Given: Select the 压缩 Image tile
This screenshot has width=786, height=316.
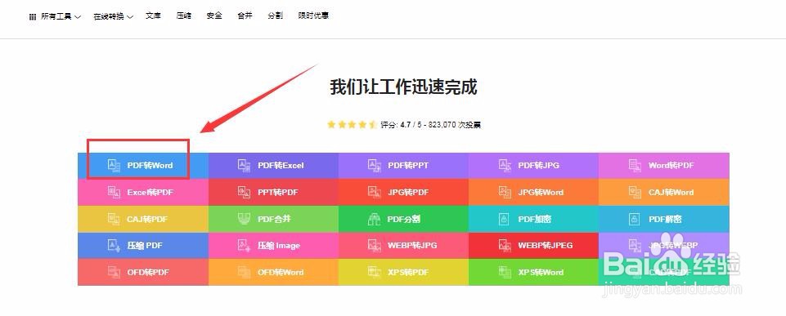Looking at the screenshot, I should tap(273, 246).
